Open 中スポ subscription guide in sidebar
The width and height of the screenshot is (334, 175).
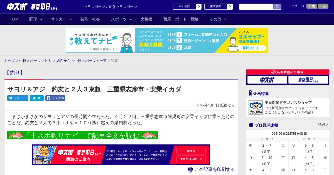coord(267,80)
